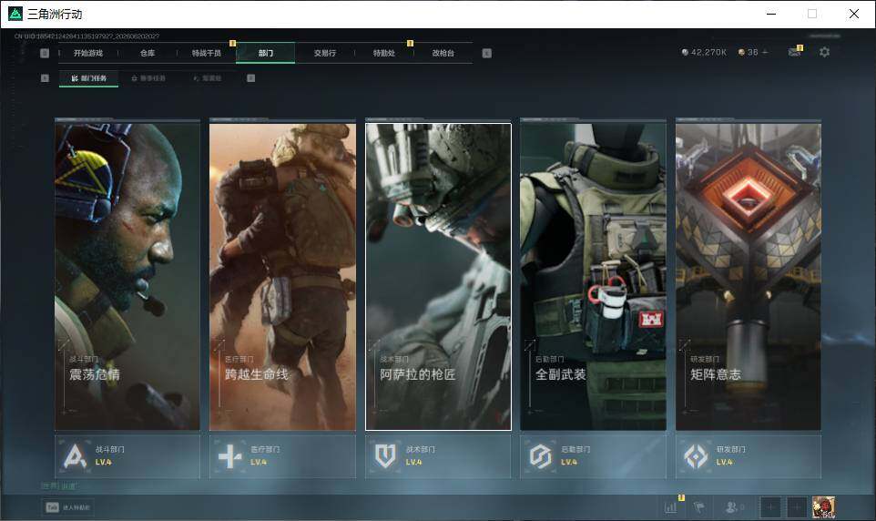
Task: Click the Tab key button at bottom left
Action: coord(68,507)
